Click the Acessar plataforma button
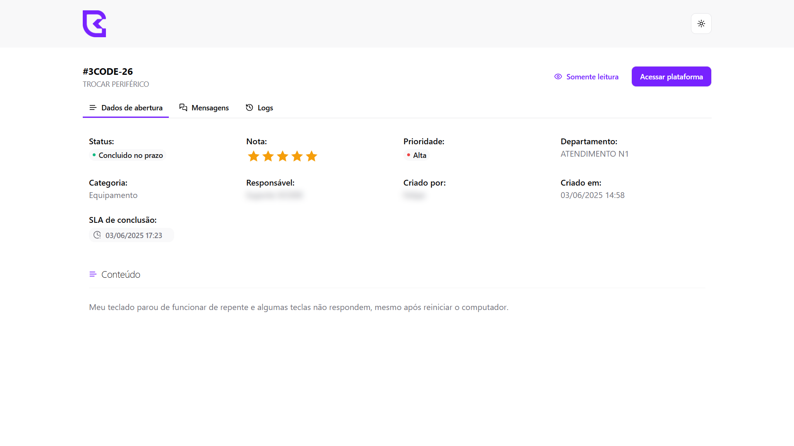The height and width of the screenshot is (446, 794). pyautogui.click(x=671, y=76)
